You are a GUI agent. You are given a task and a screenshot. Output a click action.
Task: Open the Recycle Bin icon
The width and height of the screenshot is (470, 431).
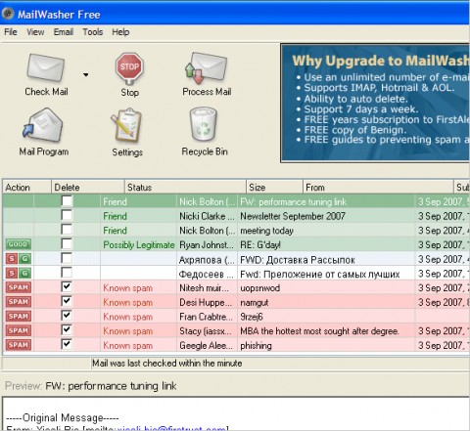(204, 124)
